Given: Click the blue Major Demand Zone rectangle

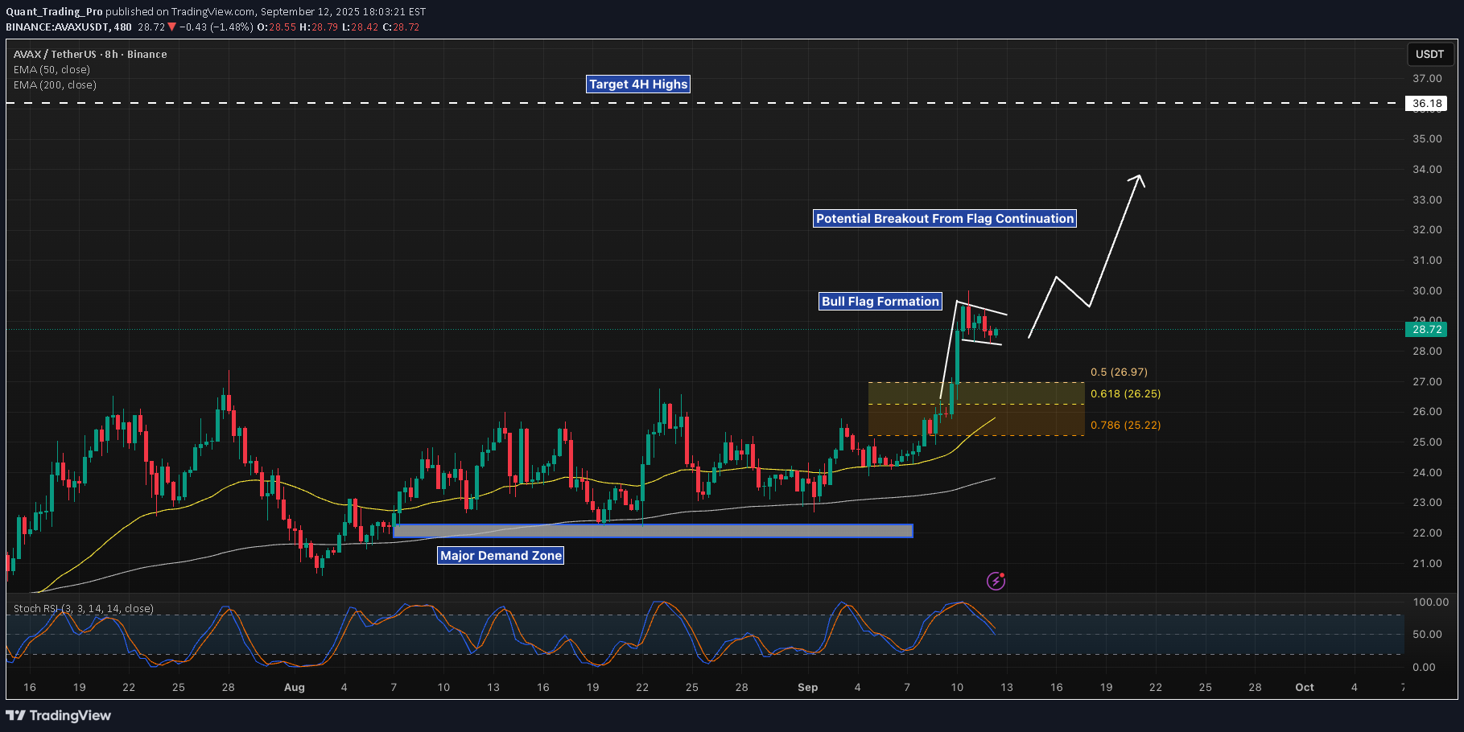Looking at the screenshot, I should click(653, 531).
